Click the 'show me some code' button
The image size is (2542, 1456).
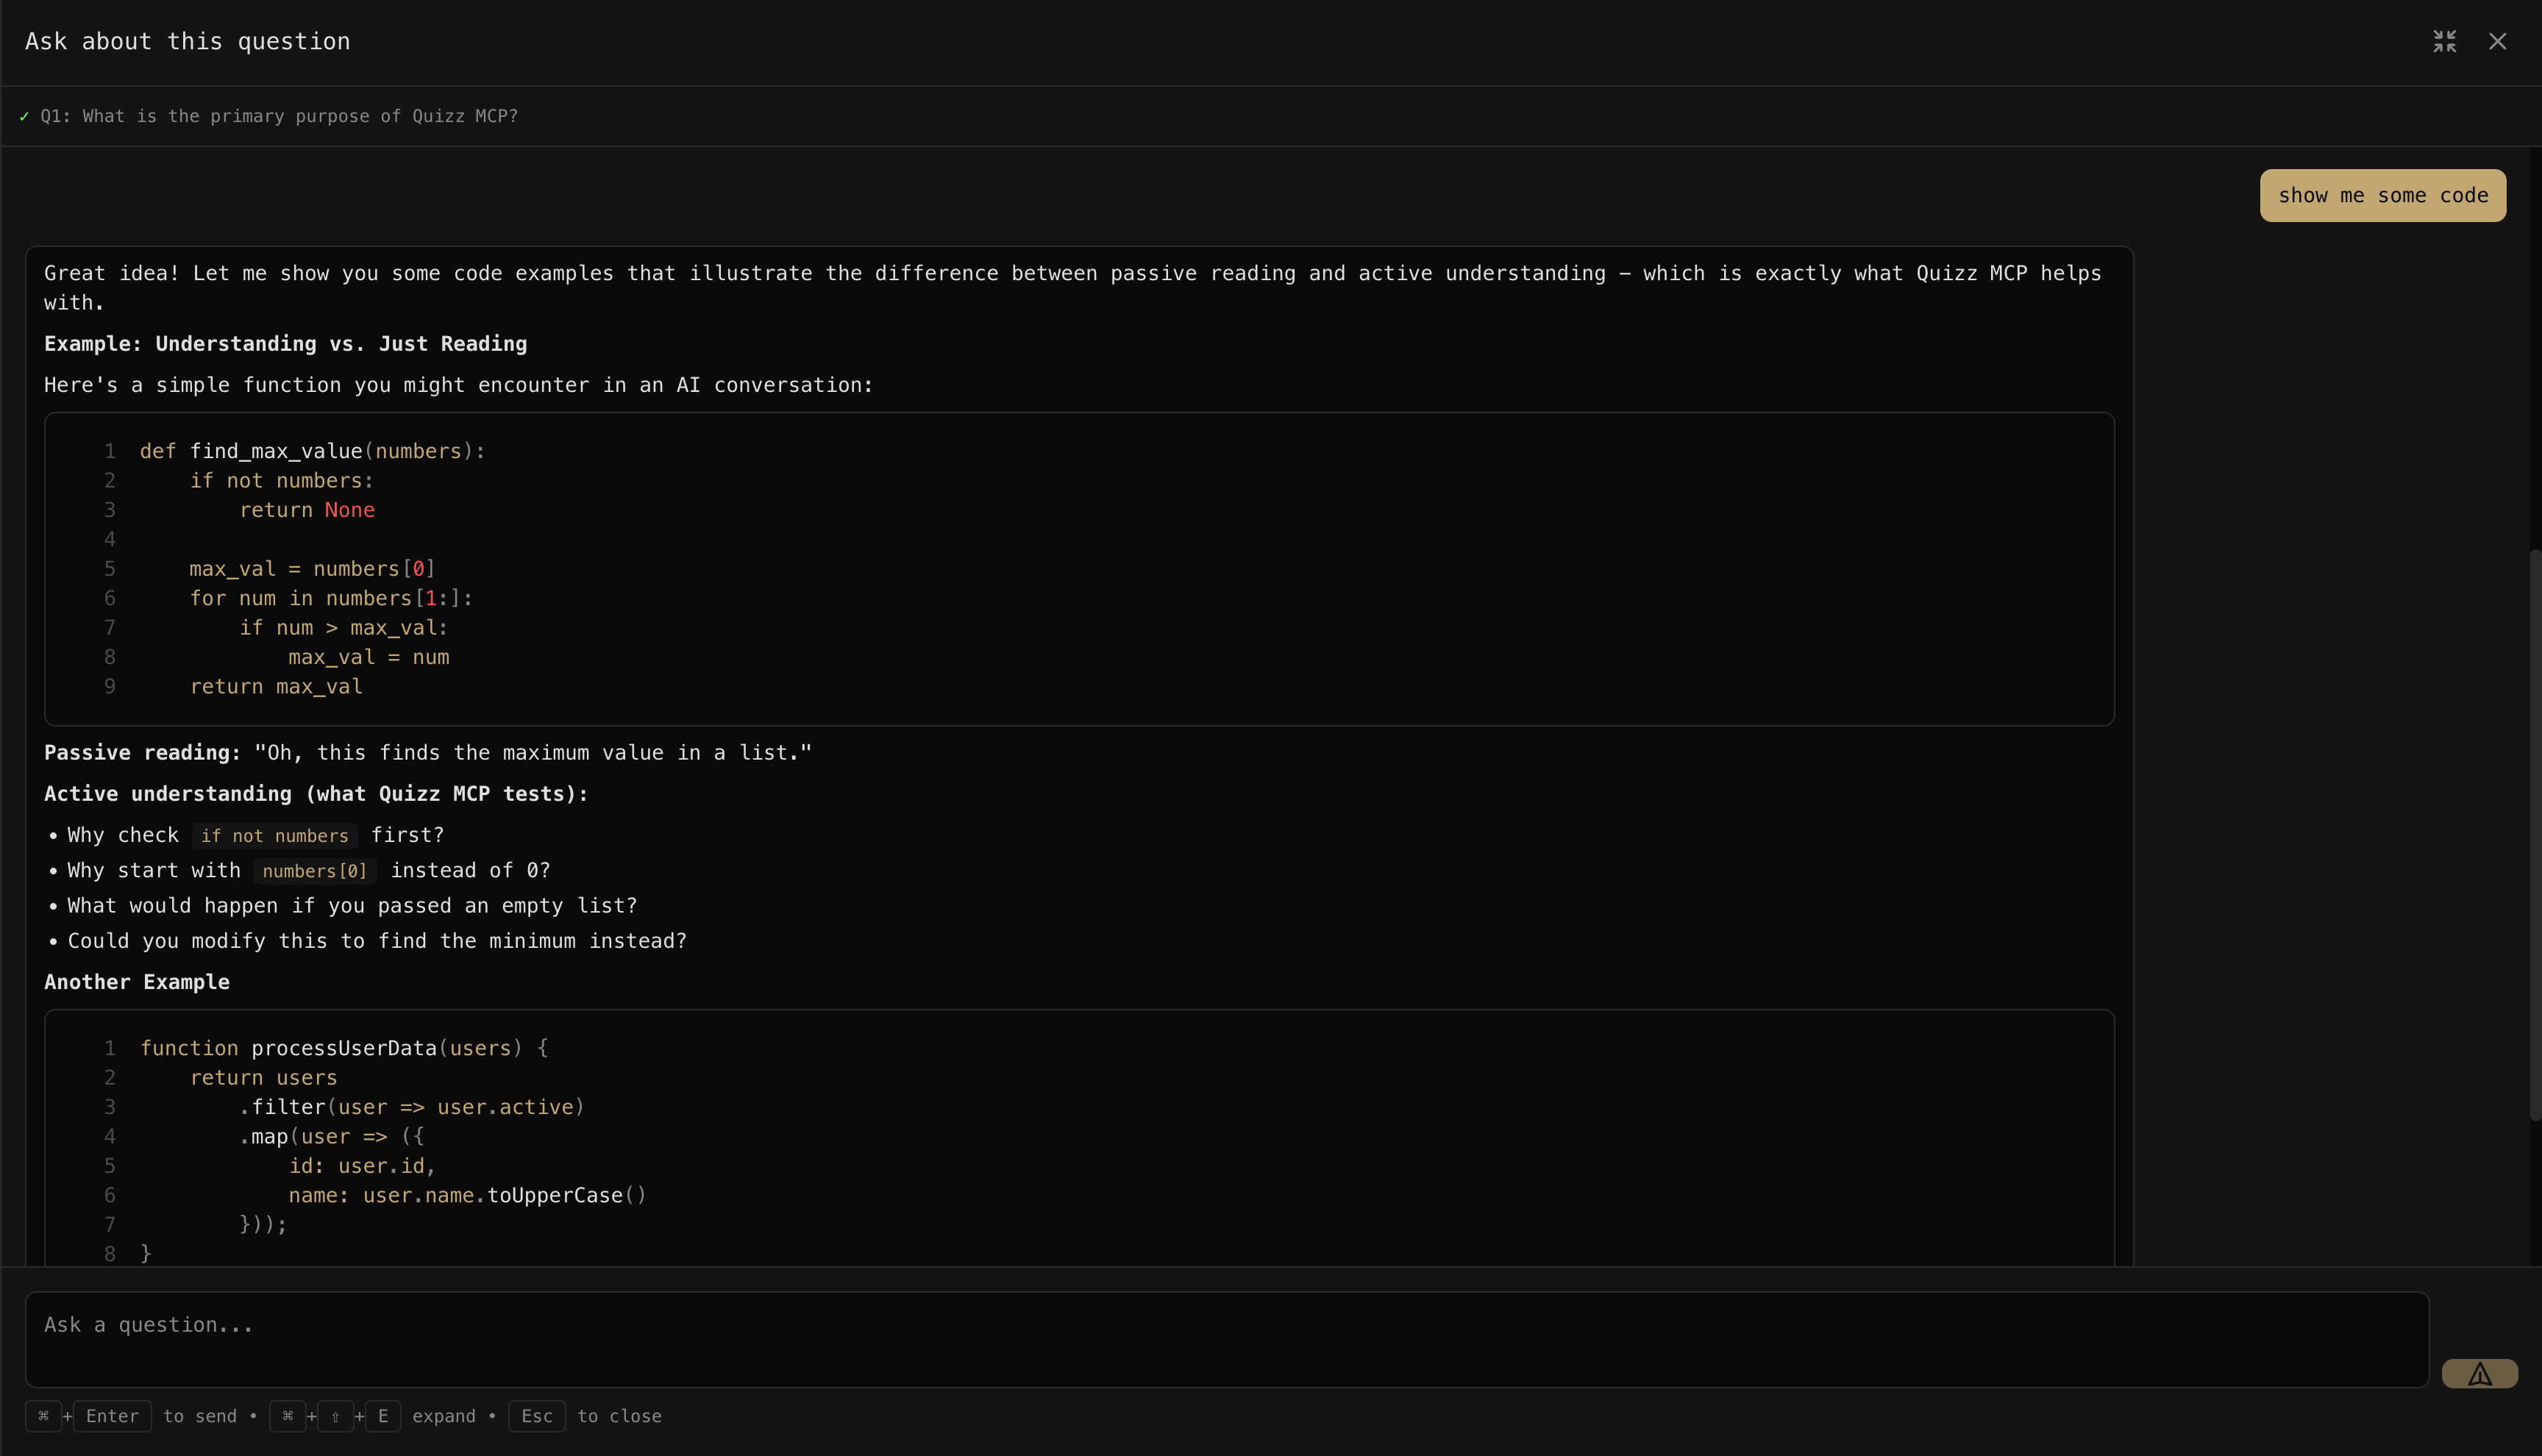click(x=2383, y=195)
